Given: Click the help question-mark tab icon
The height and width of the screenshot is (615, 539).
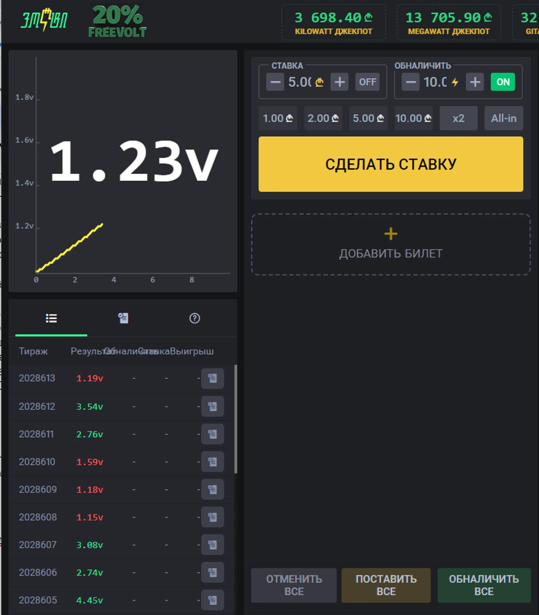Looking at the screenshot, I should tap(195, 318).
